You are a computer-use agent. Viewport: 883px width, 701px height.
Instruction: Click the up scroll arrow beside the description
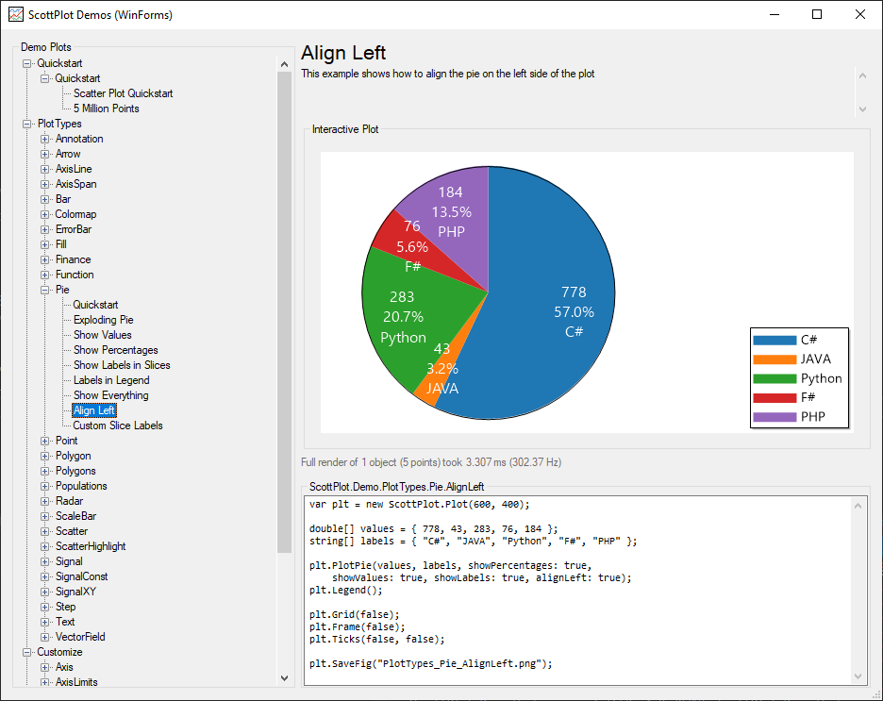point(861,75)
